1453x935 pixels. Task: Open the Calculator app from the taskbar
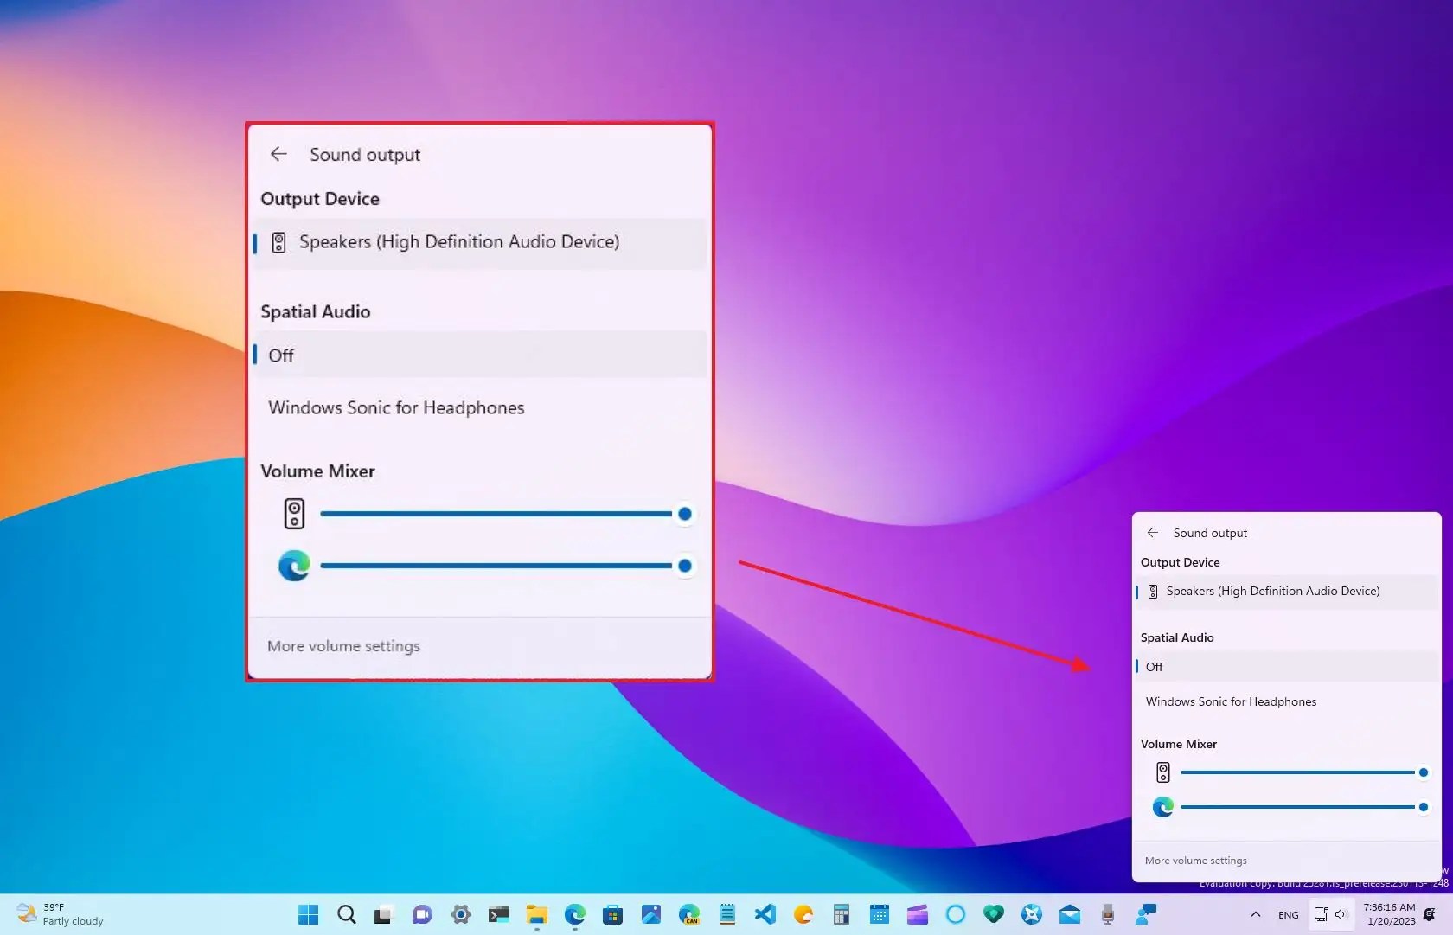click(840, 914)
